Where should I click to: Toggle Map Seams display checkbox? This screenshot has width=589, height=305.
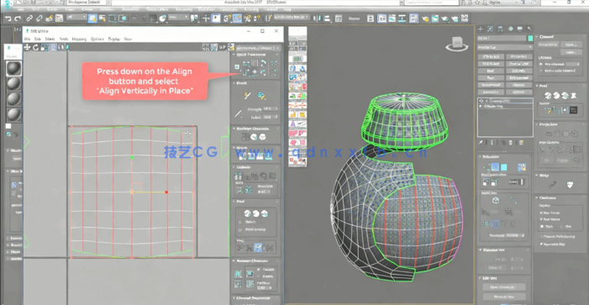coord(541,213)
